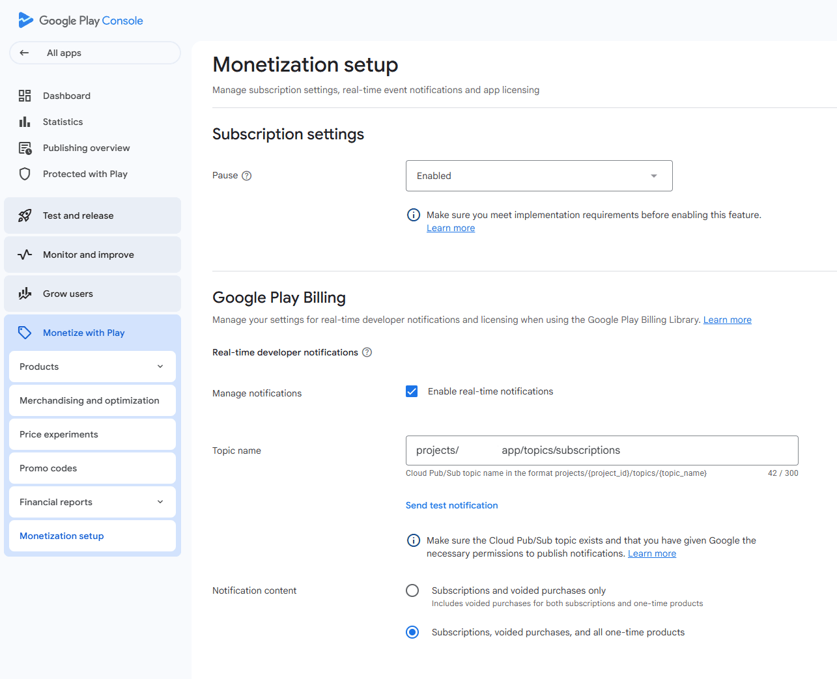Click the help icon next to Pause
Screen dimensions: 837x679
click(246, 176)
